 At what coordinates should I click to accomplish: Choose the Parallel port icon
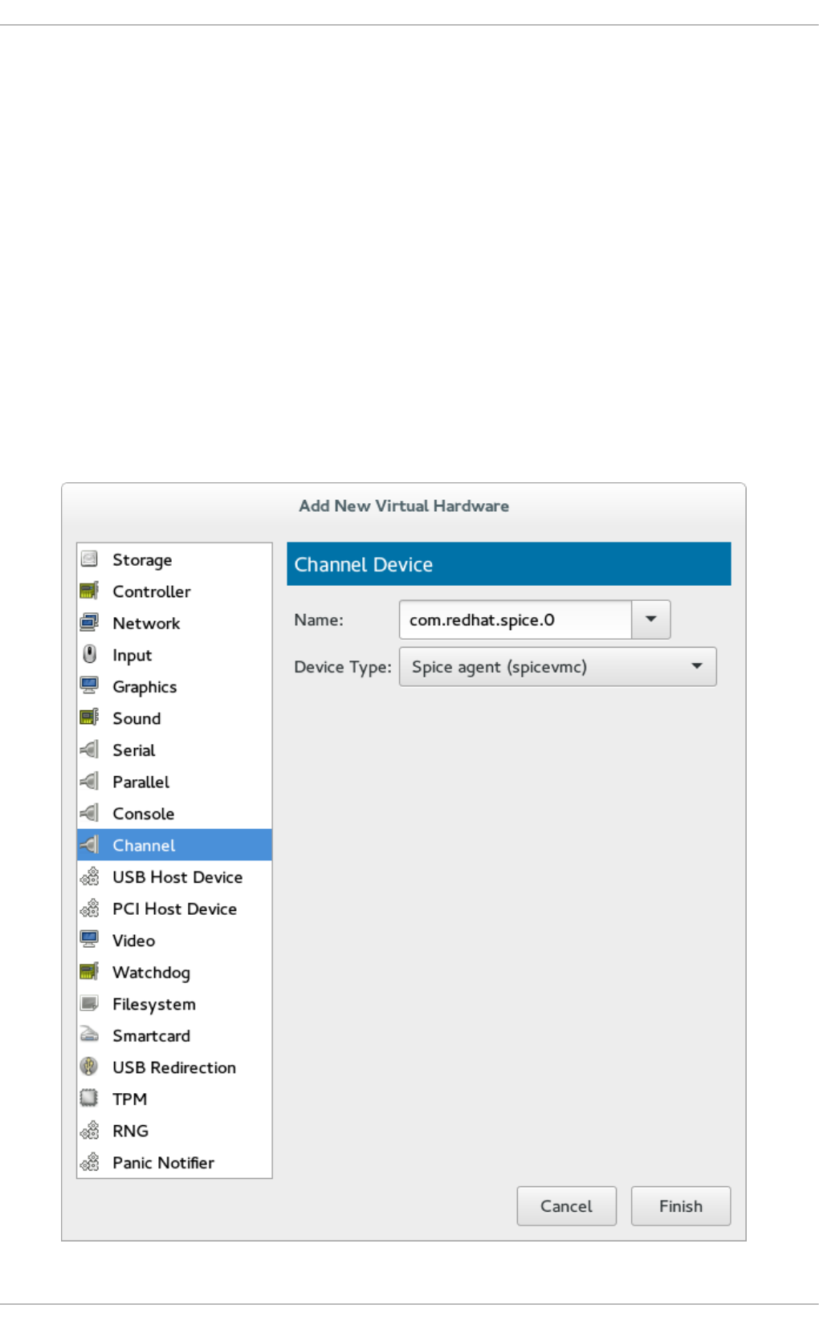89,781
